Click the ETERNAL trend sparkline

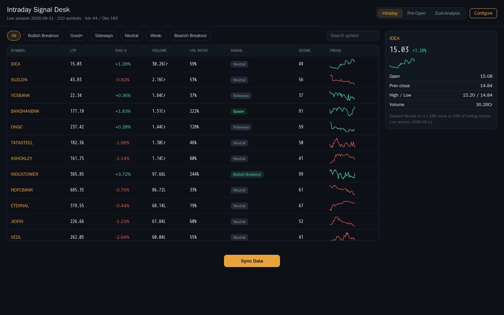pyautogui.click(x=342, y=206)
